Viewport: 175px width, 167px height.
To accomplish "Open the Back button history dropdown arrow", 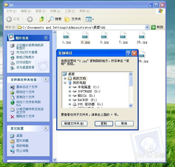I will coord(23,19).
